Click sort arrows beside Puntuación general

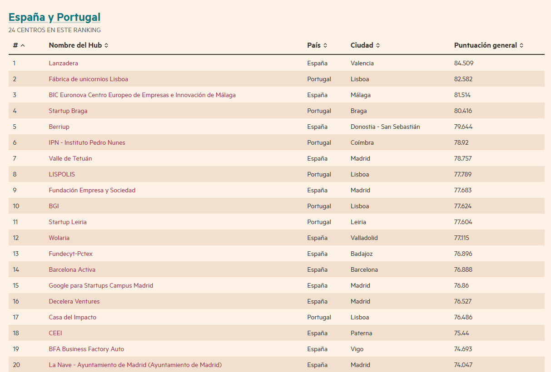(521, 45)
